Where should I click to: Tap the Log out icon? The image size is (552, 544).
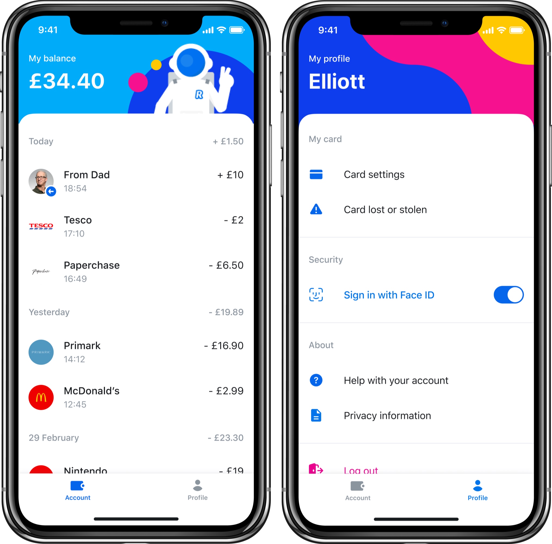pos(317,468)
